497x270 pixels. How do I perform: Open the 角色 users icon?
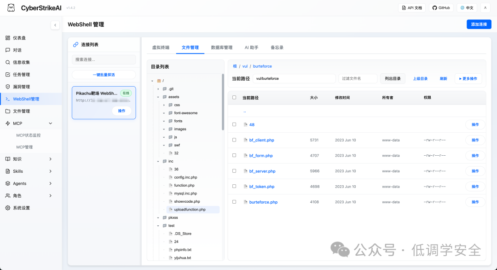[8, 196]
